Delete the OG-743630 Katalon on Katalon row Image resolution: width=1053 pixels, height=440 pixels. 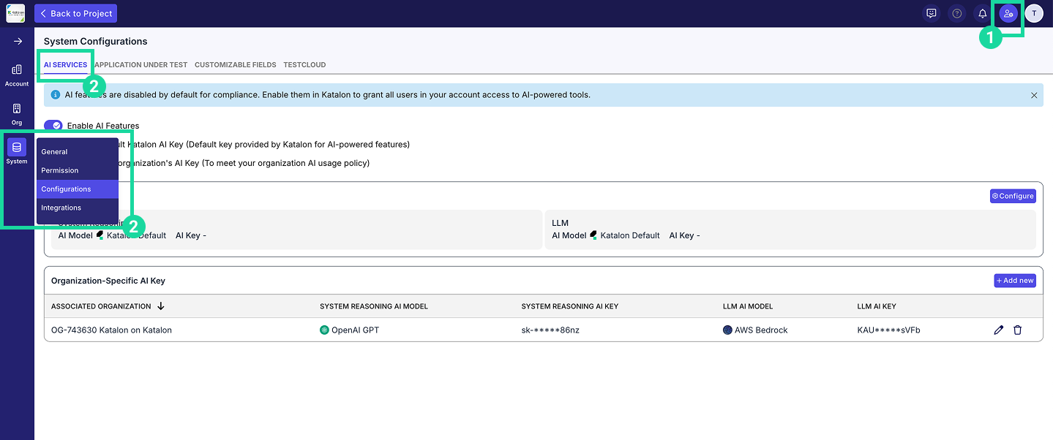[x=1017, y=330]
